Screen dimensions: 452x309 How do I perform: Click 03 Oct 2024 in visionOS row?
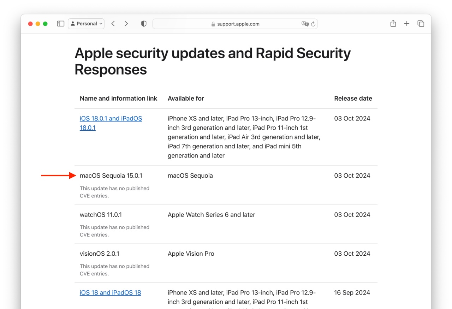(352, 254)
